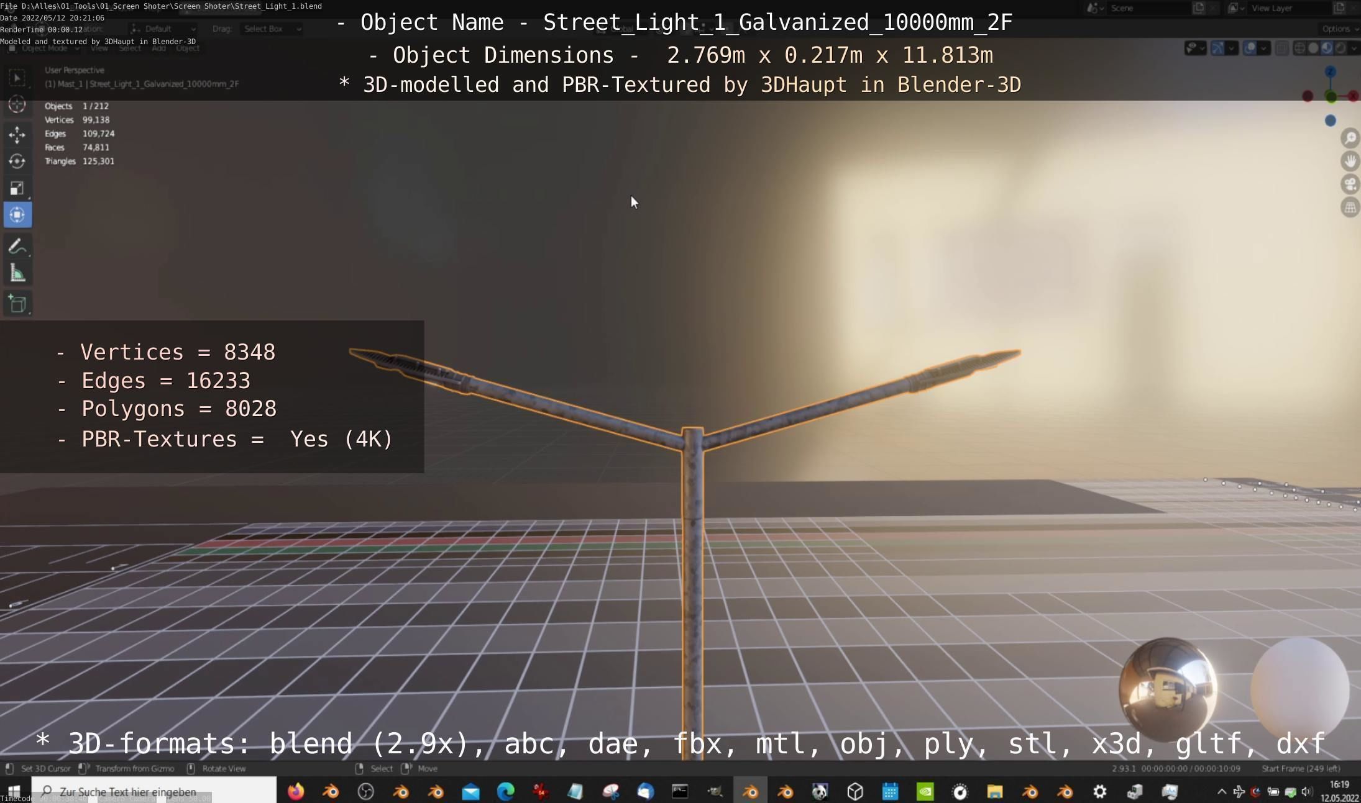Click new scene button next to Scene
1361x803 pixels.
(1199, 8)
